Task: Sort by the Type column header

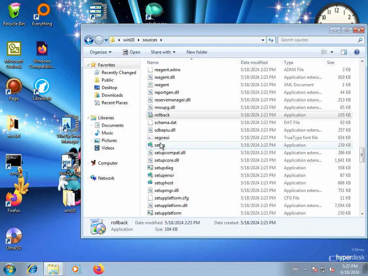Action: [x=303, y=63]
